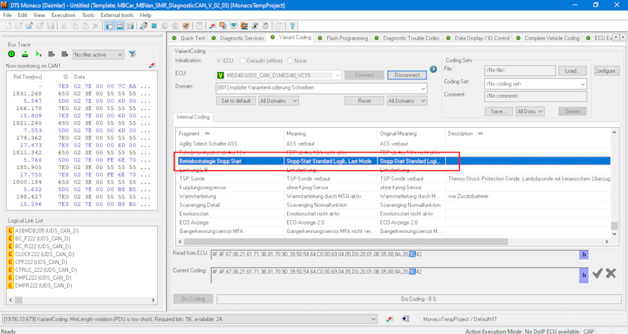Select the TSP Sonde fragment row
Screen dimensions: 628x334
393,178
